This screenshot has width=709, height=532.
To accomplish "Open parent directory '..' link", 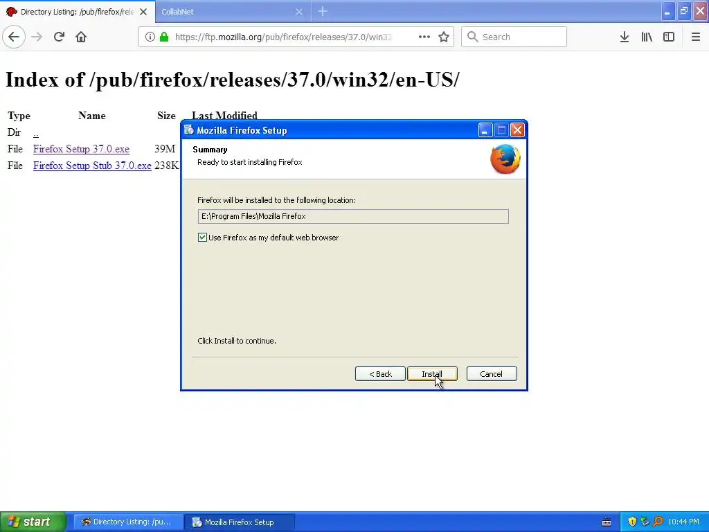I will pos(36,132).
